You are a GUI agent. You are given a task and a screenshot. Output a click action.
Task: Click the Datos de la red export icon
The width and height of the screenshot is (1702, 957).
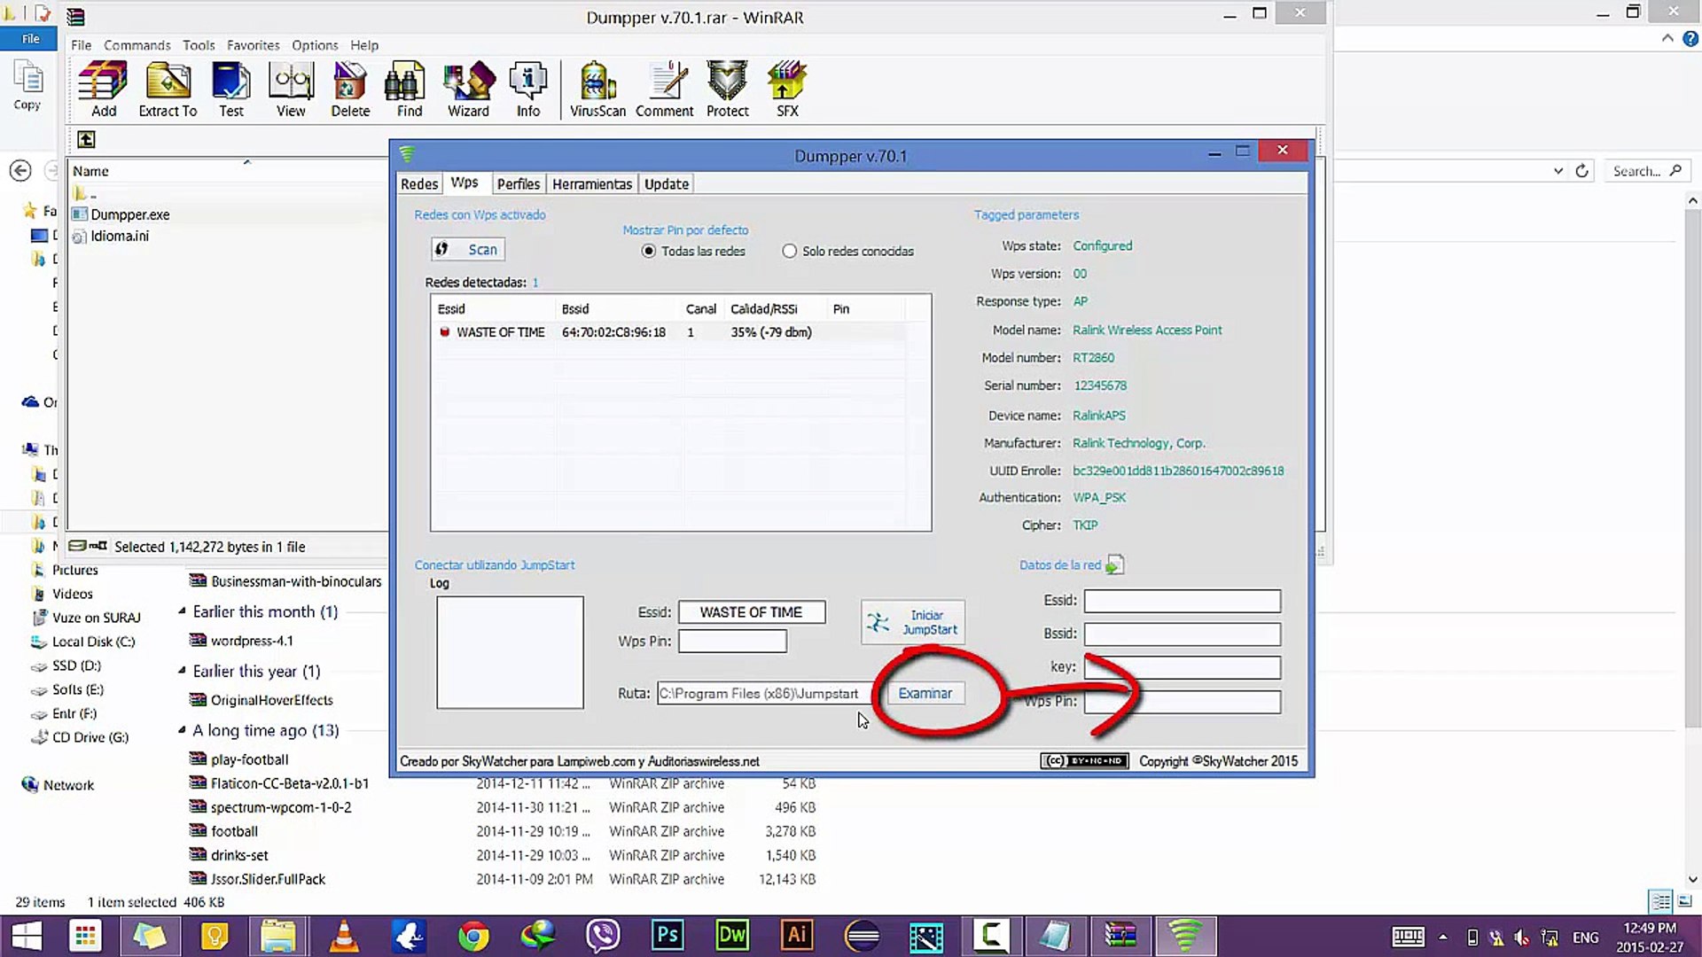[x=1114, y=564]
